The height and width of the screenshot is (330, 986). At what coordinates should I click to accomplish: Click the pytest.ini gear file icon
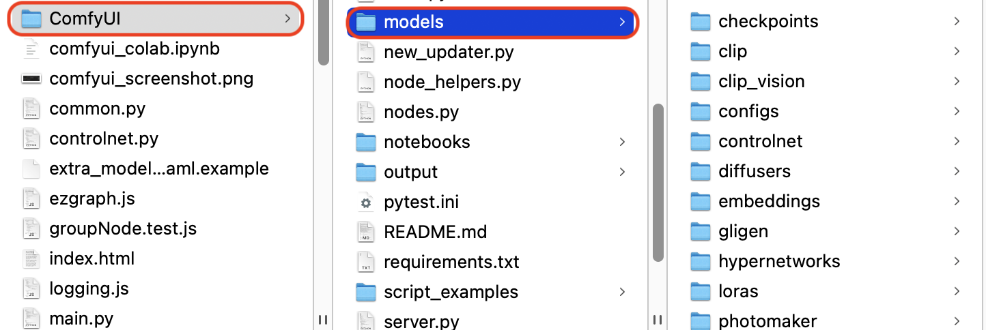[x=367, y=202]
